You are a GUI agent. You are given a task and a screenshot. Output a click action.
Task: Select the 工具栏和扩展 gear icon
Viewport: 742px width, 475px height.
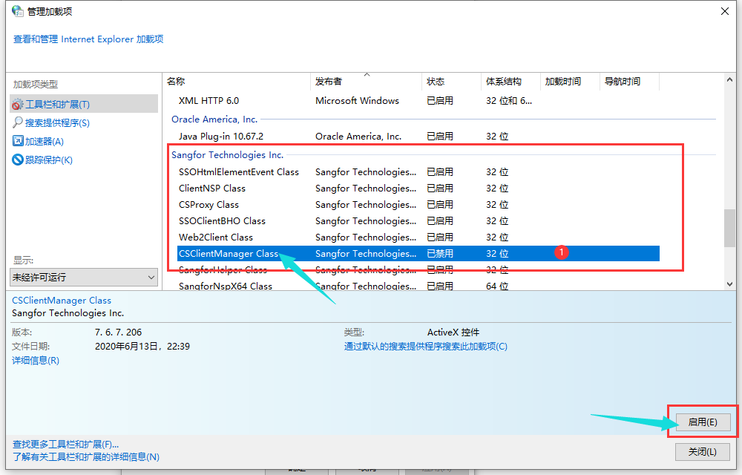point(18,105)
